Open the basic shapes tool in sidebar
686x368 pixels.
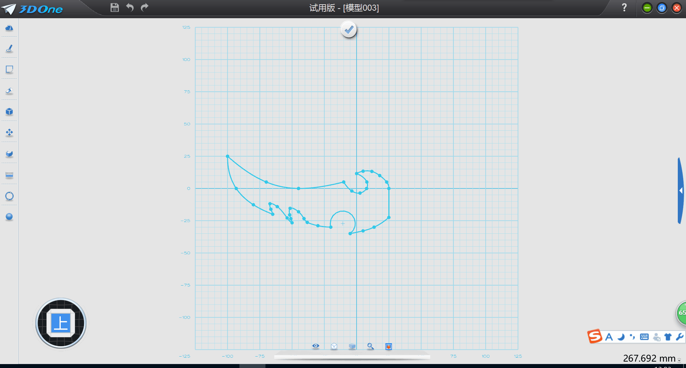coord(9,28)
